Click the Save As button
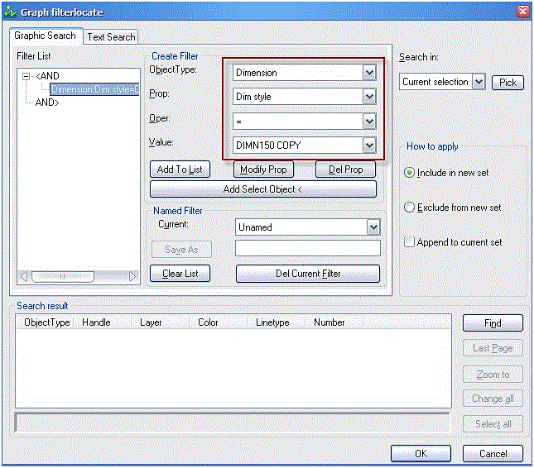The image size is (534, 468). tap(181, 250)
